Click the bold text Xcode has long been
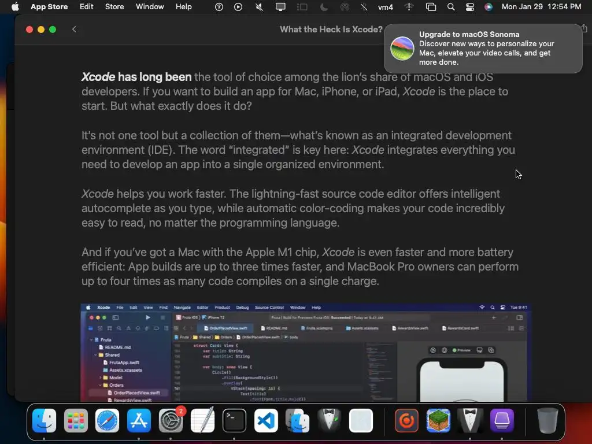 tap(136, 77)
